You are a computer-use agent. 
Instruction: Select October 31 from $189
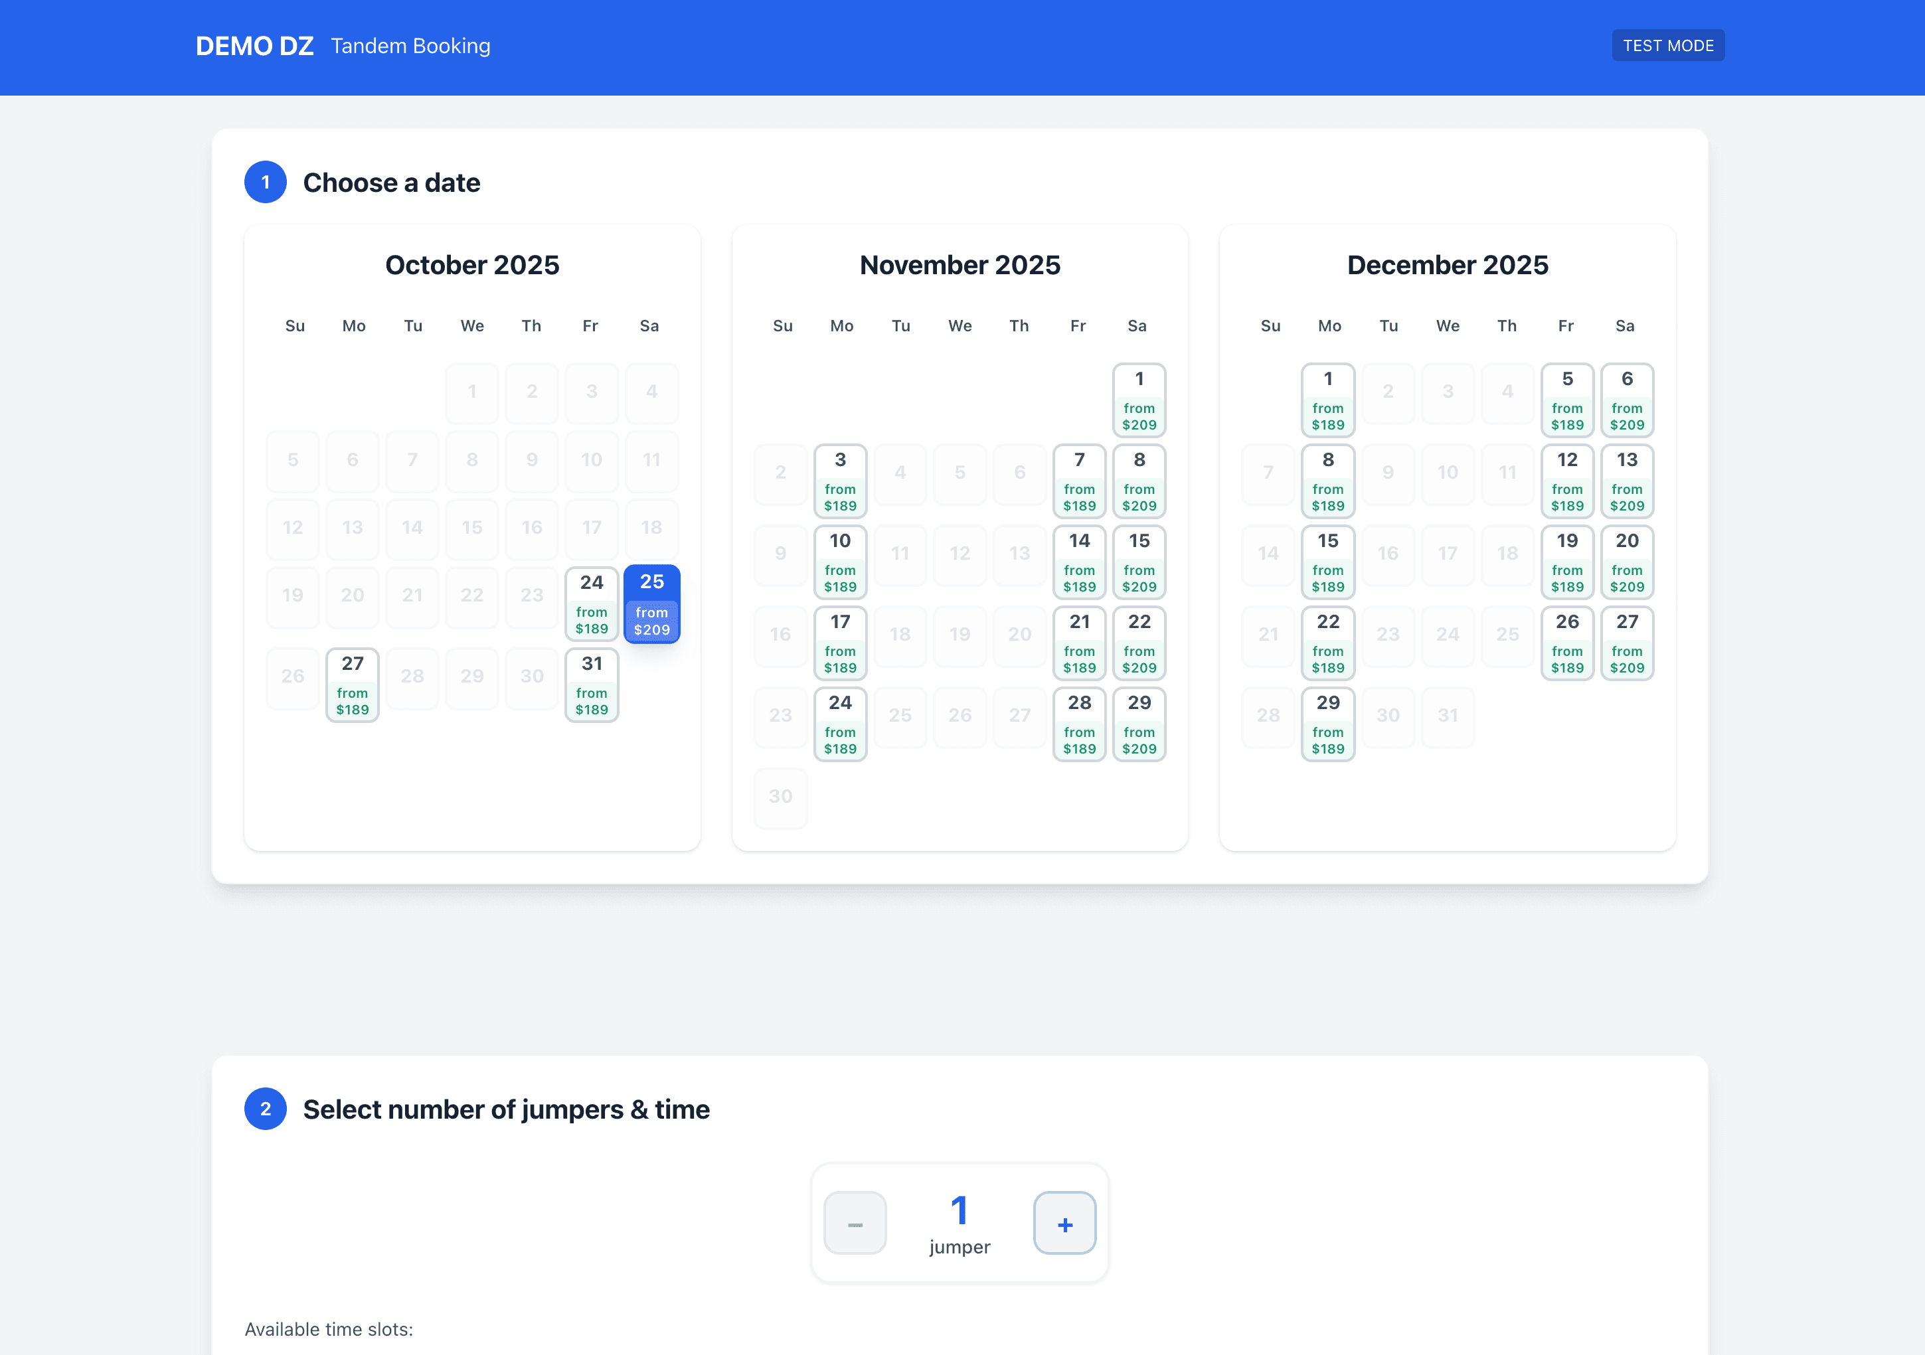click(x=592, y=685)
